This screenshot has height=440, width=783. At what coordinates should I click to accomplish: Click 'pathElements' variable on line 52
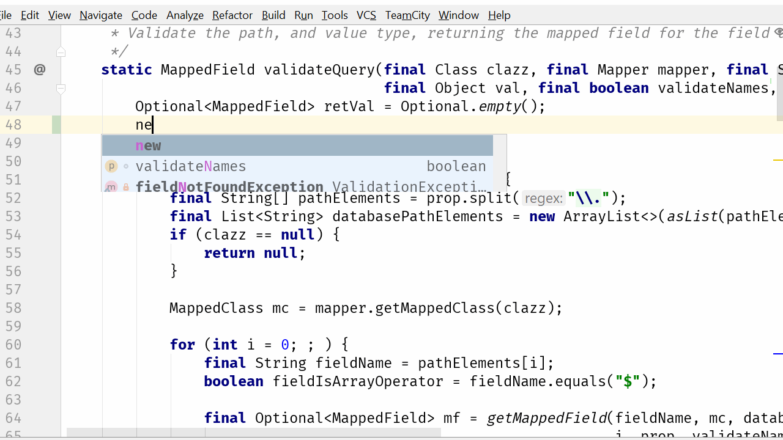pos(349,198)
